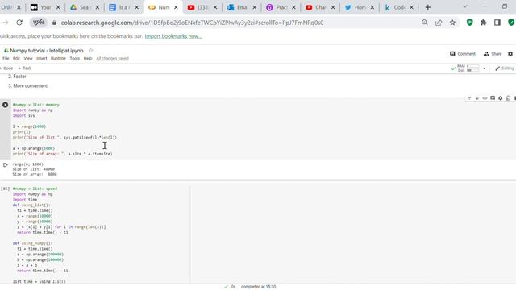Reload the page
The width and height of the screenshot is (516, 290).
[19, 23]
